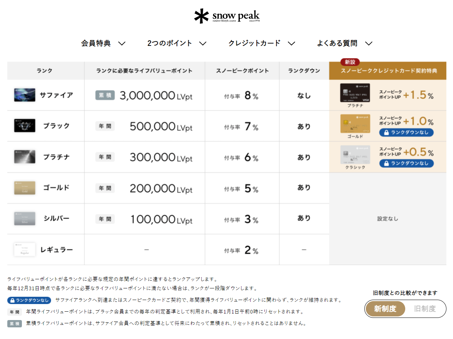Viewport: 453px width, 339px height.
Task: Click the クラシック credit card image
Action: [x=355, y=155]
